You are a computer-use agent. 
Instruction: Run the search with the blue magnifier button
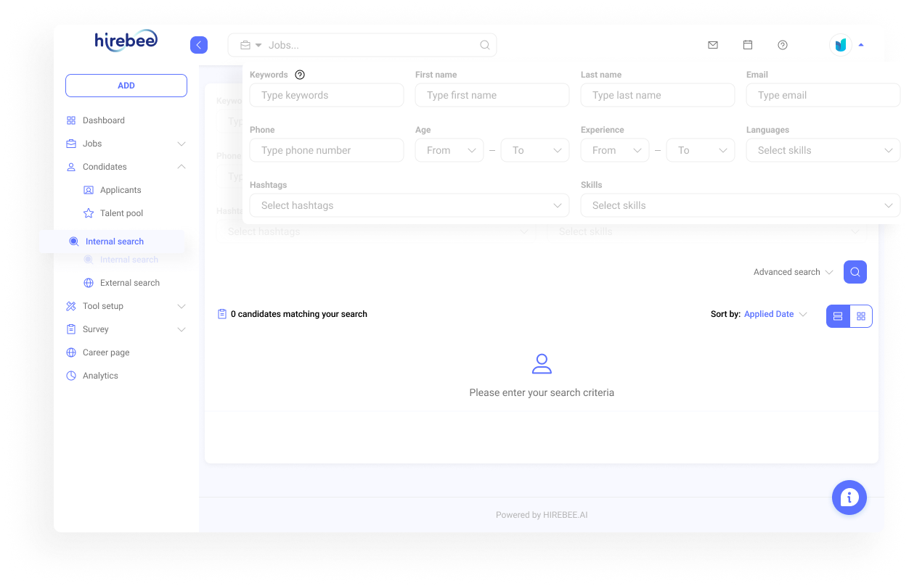coord(855,271)
